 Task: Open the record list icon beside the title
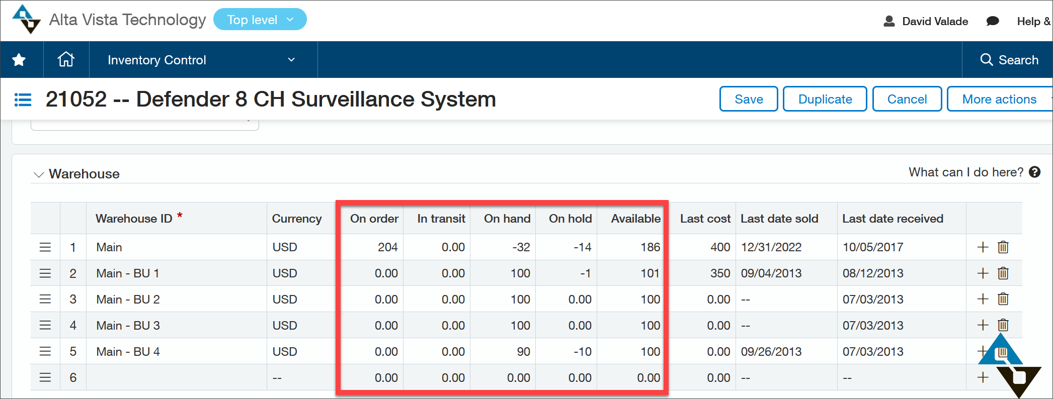[23, 99]
